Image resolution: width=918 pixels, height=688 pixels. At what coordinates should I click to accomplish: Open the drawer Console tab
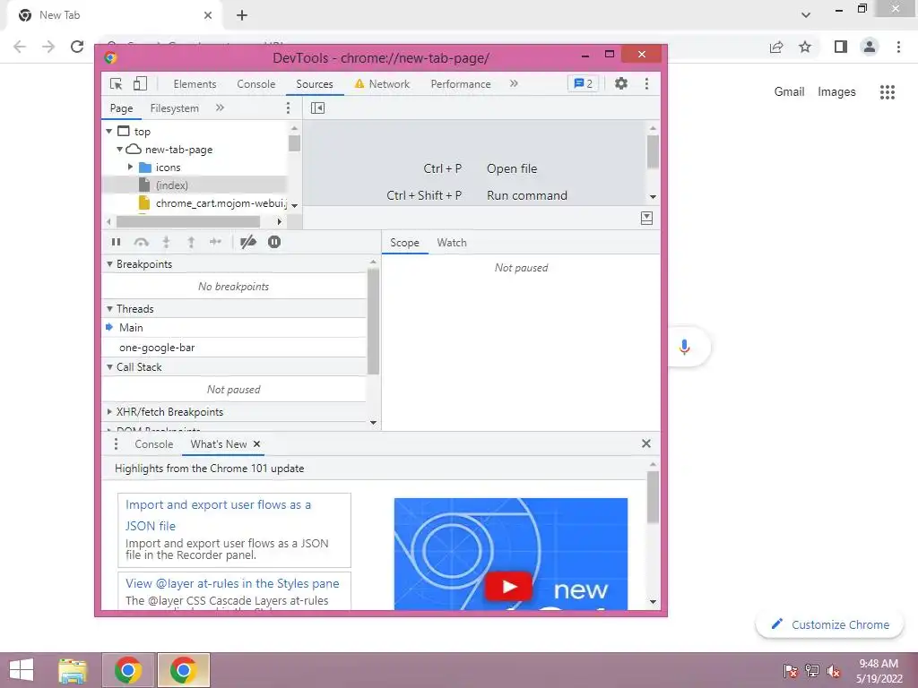point(154,444)
